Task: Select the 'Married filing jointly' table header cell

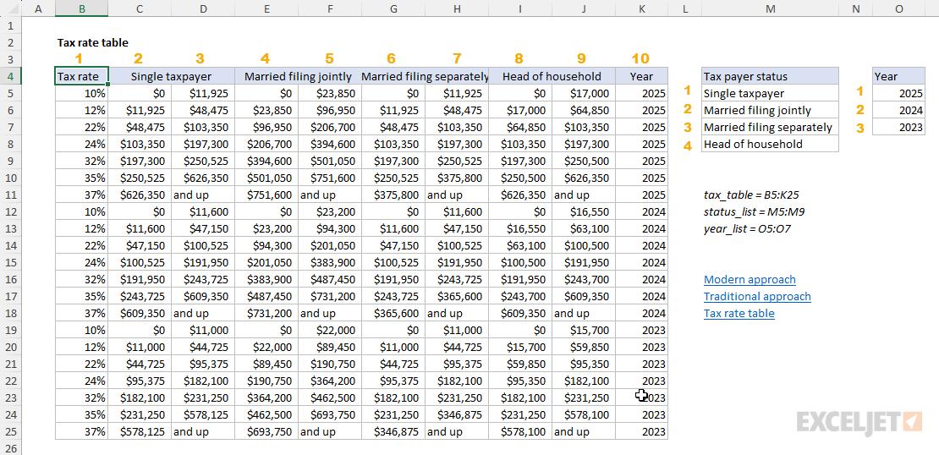Action: [x=299, y=76]
